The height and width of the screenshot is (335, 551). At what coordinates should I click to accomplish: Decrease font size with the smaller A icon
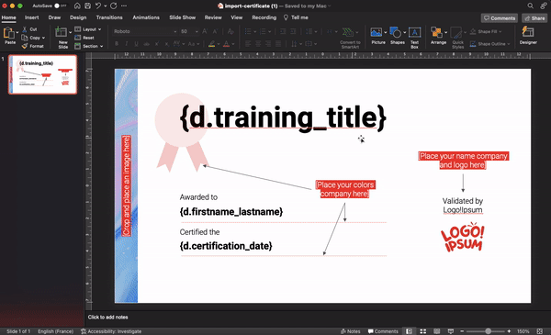pos(215,31)
